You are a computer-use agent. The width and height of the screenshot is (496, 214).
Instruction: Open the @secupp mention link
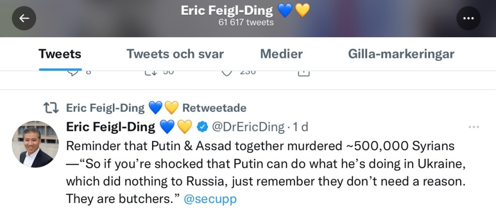coord(211,199)
